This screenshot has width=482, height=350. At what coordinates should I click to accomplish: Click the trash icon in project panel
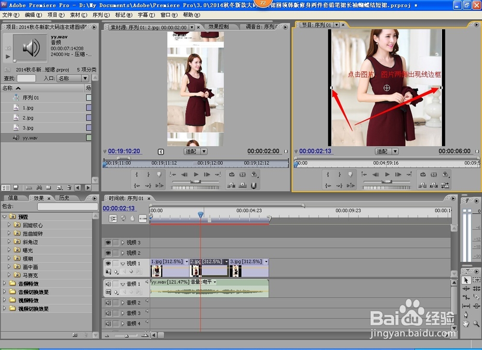pos(69,188)
